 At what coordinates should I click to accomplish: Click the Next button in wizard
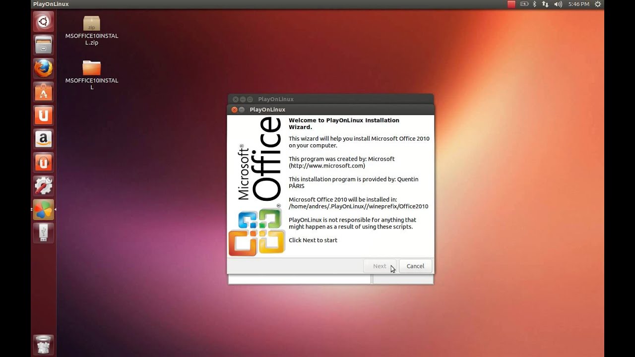tap(380, 266)
